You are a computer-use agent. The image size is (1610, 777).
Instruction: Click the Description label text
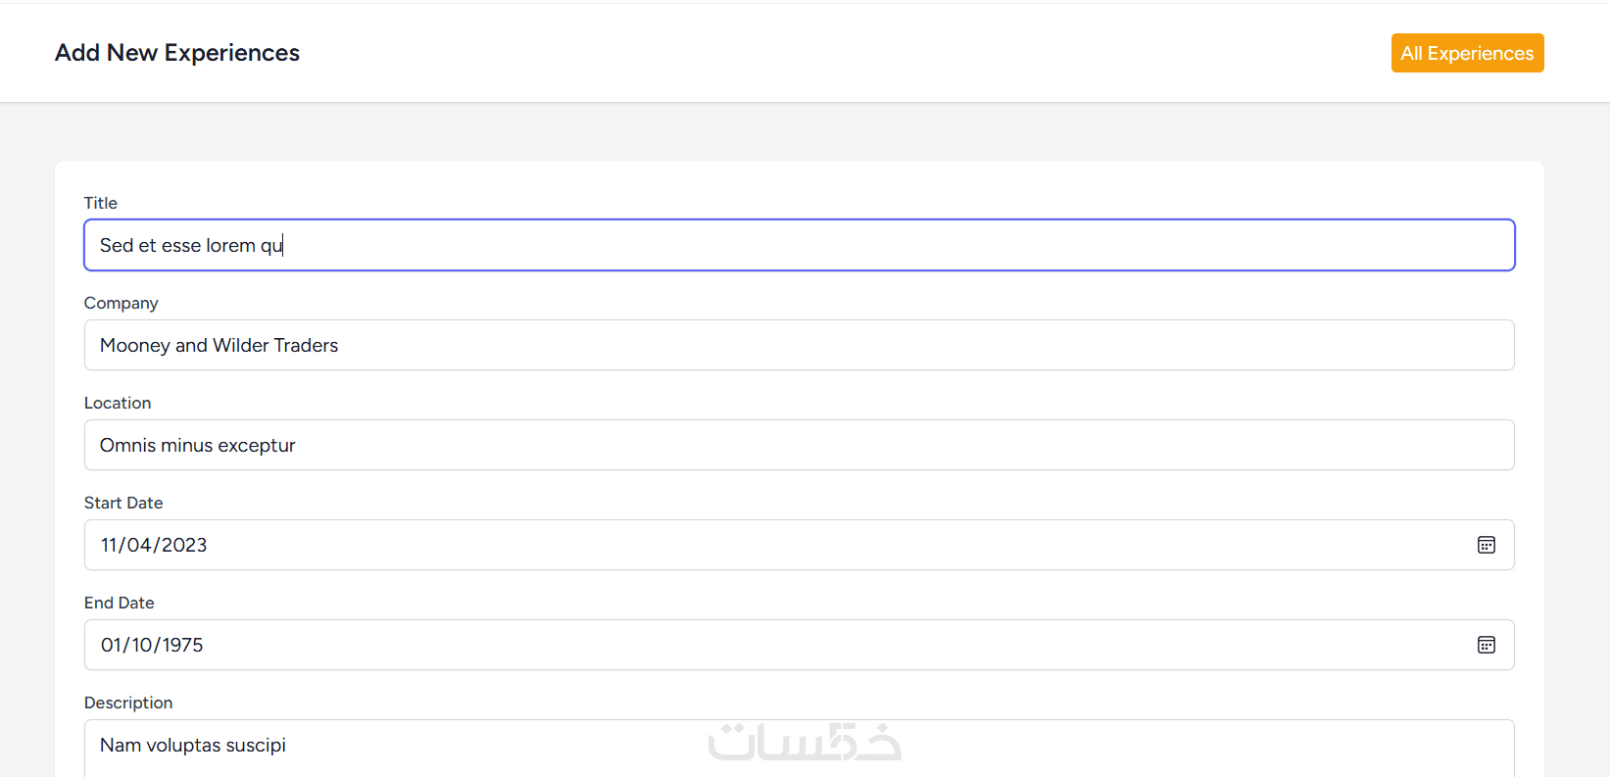(128, 703)
